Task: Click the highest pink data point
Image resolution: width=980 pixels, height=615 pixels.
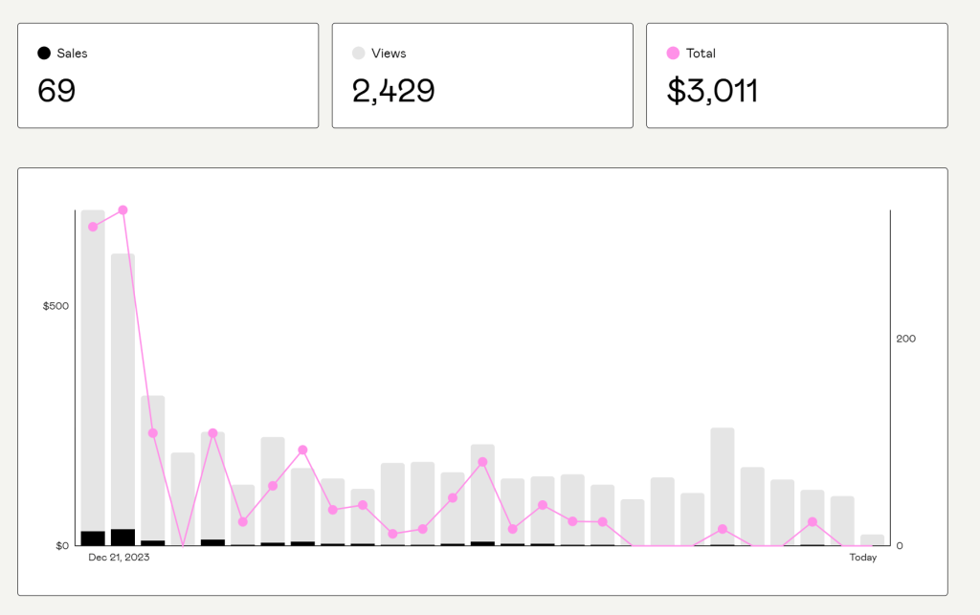Action: [122, 209]
